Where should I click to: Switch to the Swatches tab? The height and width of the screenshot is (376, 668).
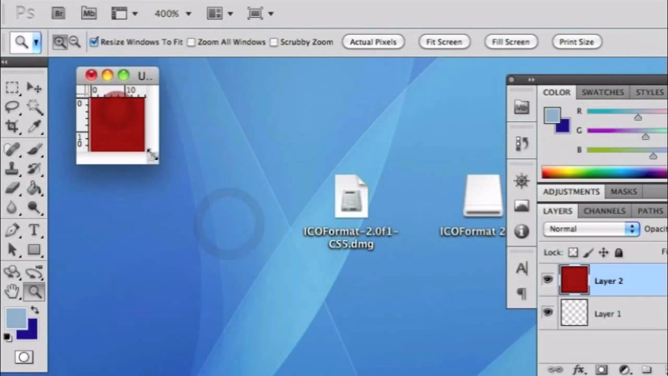tap(603, 92)
